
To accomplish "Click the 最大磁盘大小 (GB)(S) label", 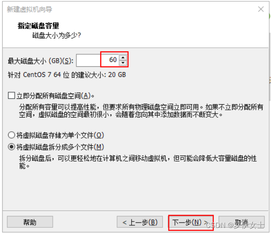I will pos(41,61).
